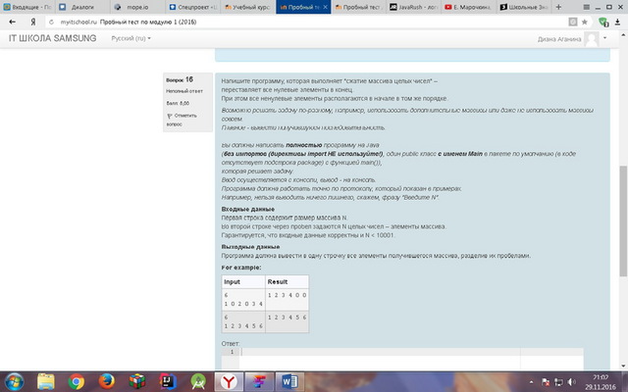The image size is (628, 392).
Task: Switch to the Входящие mail tab
Action: pos(27,7)
